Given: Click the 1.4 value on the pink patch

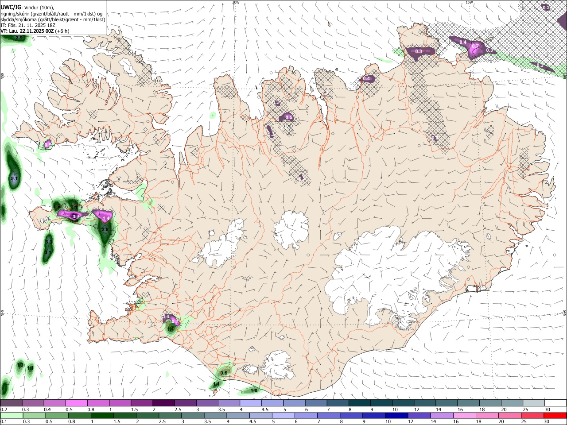Looking at the screenshot, I should pos(106,219).
